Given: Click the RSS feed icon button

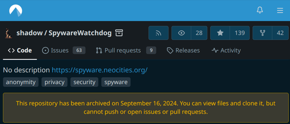Looking at the screenshot, I should (x=158, y=33).
